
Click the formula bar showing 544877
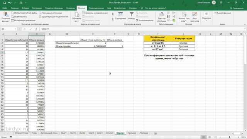pos(142,29)
